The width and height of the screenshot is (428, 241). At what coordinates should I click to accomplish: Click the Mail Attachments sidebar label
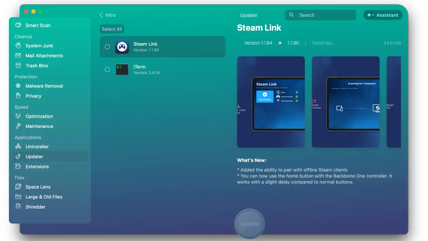click(44, 56)
